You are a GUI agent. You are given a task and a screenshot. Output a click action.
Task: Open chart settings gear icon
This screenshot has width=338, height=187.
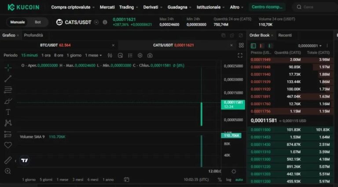tap(140, 55)
